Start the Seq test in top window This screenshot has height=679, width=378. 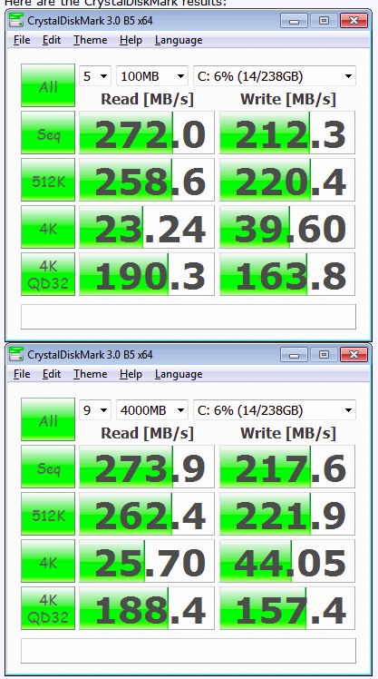(x=48, y=133)
